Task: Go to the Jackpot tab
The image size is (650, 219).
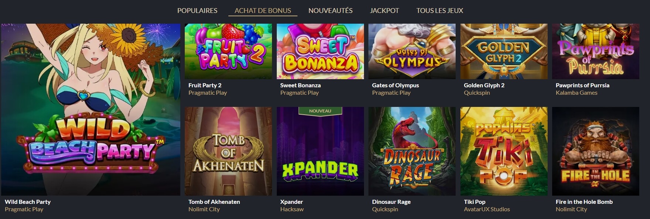Action: click(x=384, y=11)
